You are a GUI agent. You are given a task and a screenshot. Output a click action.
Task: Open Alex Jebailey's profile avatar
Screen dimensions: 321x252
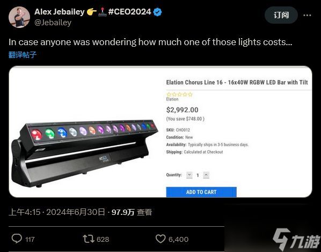pos(19,17)
